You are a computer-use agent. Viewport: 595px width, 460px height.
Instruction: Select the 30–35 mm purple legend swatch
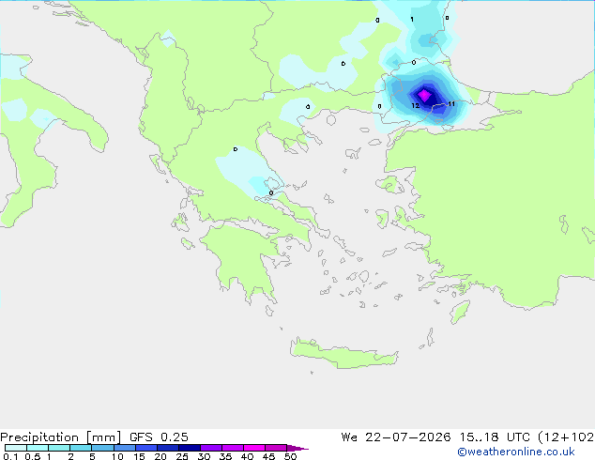(211, 448)
